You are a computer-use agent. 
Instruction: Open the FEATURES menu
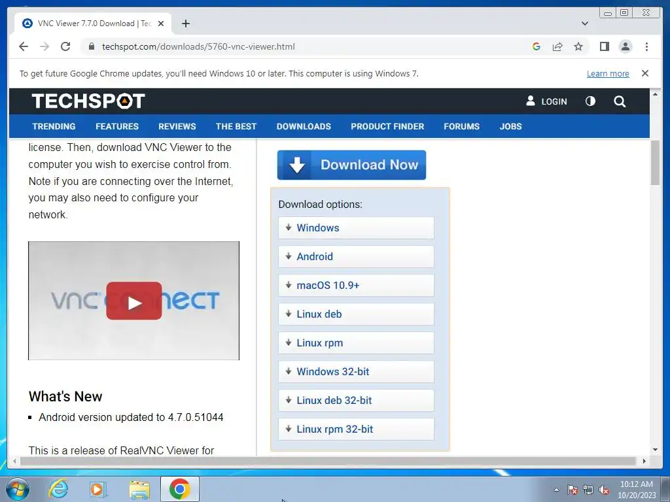(x=117, y=126)
